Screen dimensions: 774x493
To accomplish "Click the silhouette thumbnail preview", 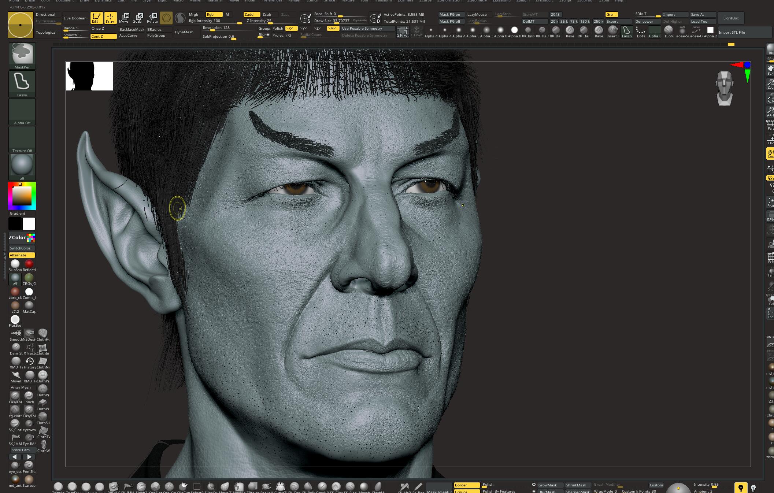I will (x=89, y=76).
